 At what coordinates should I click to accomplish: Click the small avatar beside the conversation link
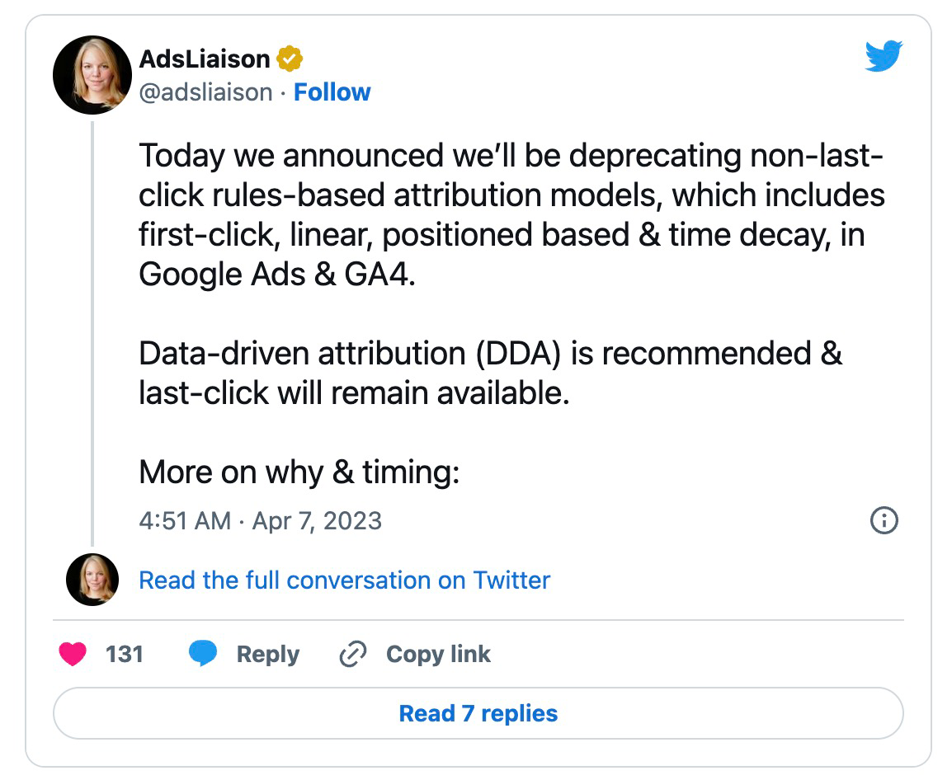coord(92,580)
